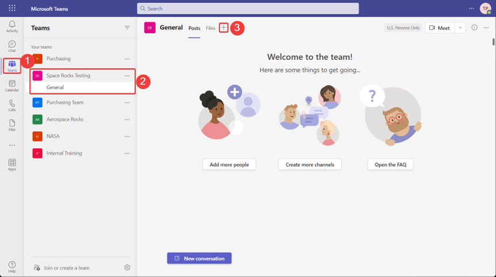Image resolution: width=496 pixels, height=277 pixels.
Task: Show more apps ellipsis in sidebar
Action: coord(12,145)
